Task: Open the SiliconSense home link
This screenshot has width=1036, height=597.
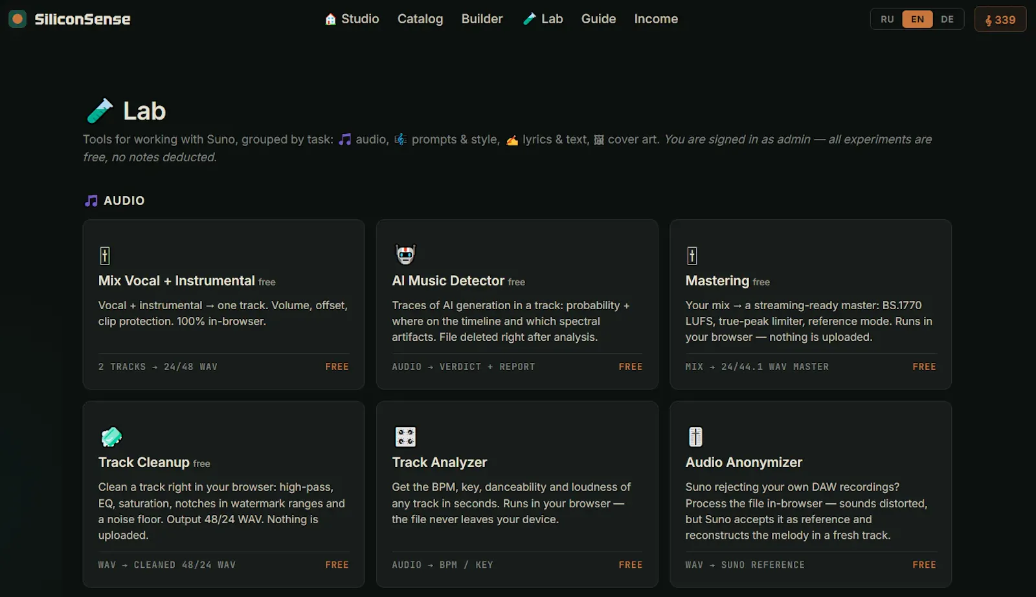Action: coord(70,19)
